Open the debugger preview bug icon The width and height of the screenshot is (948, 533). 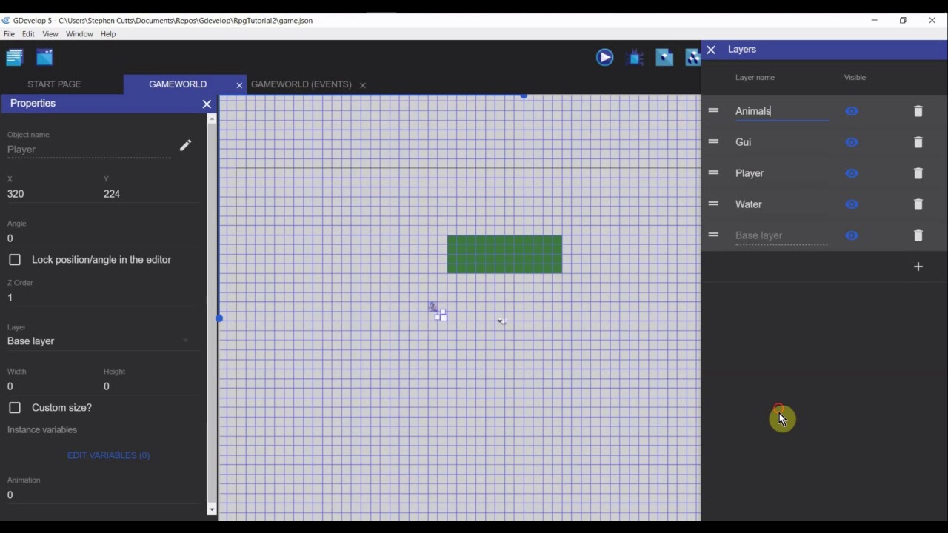635,57
